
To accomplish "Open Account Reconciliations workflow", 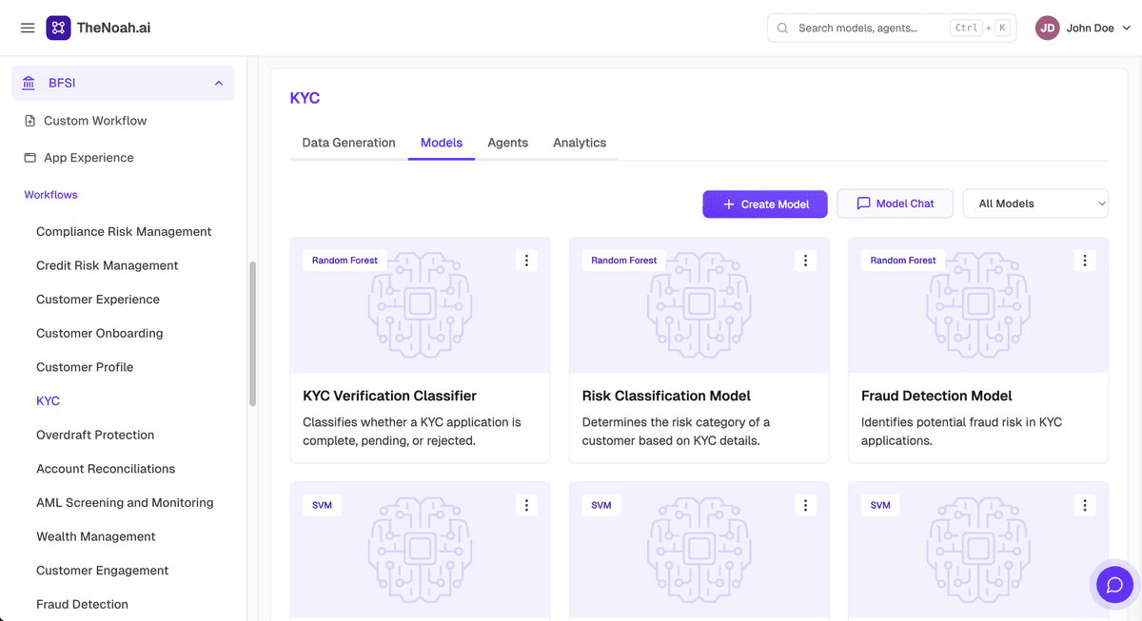I will click(106, 469).
